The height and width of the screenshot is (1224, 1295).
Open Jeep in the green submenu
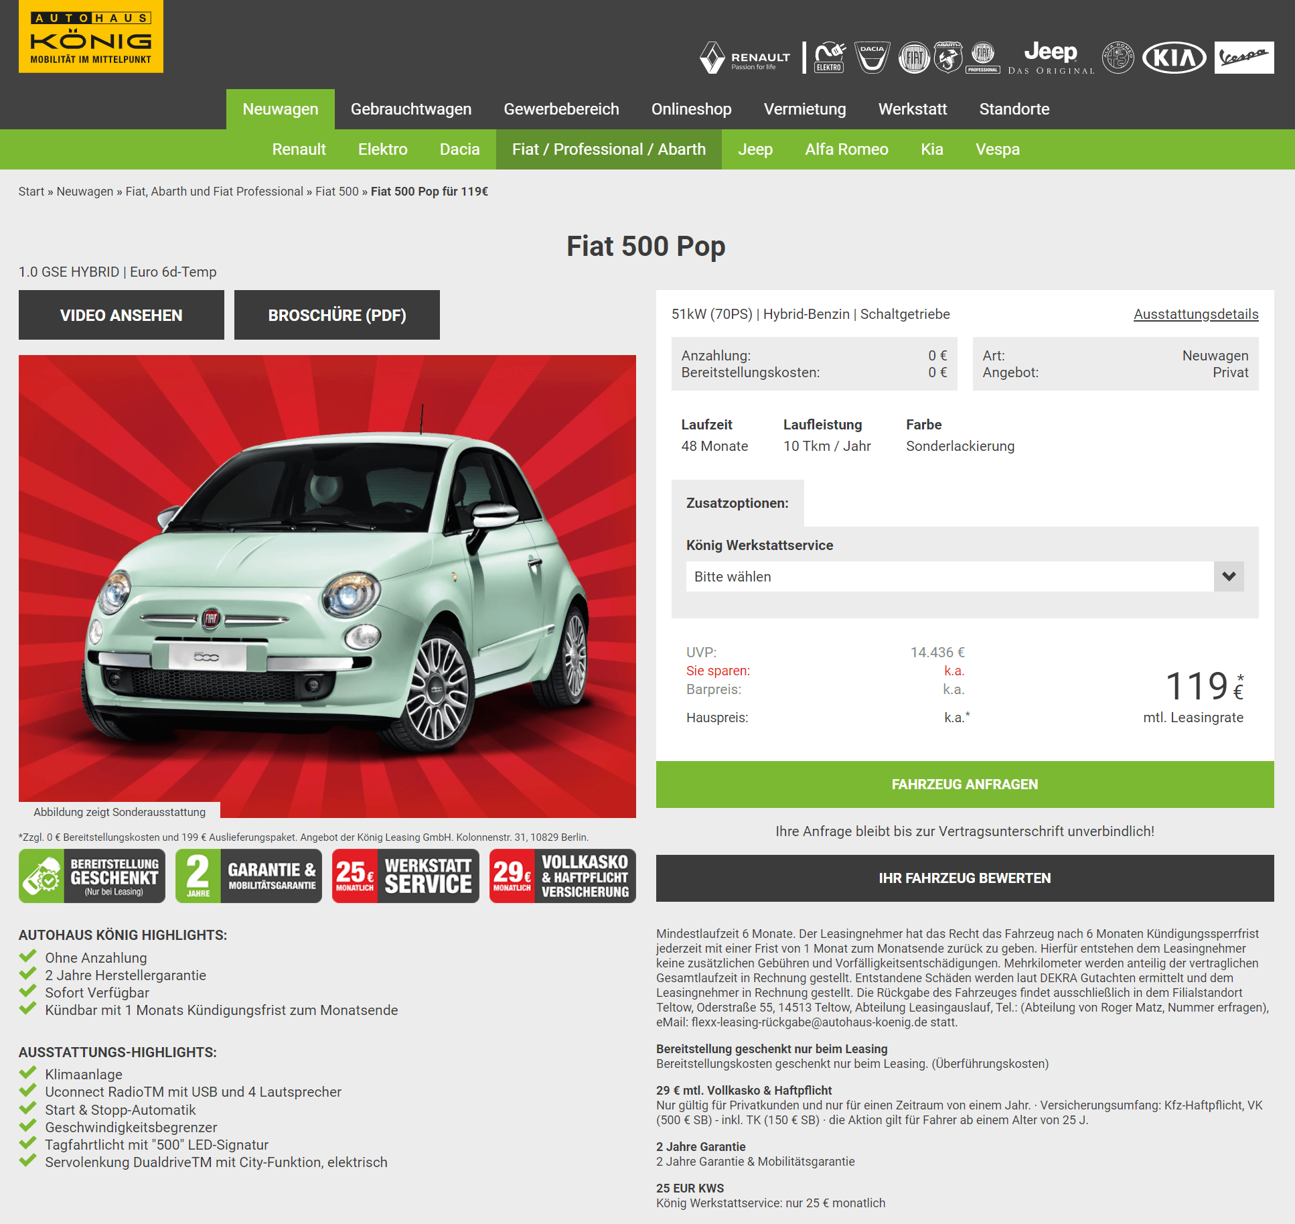coord(755,149)
